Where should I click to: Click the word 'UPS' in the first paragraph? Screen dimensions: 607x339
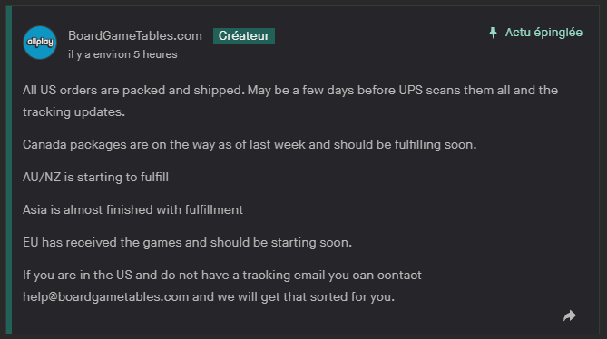pos(410,90)
